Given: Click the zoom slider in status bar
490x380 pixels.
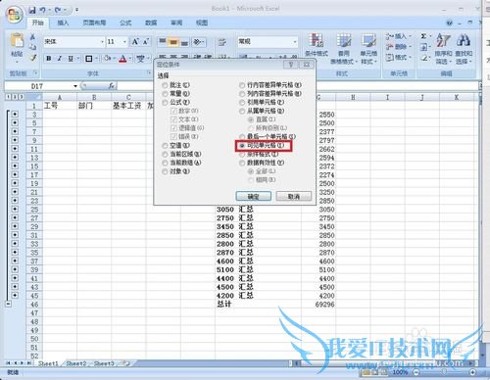Looking at the screenshot, I should 444,372.
